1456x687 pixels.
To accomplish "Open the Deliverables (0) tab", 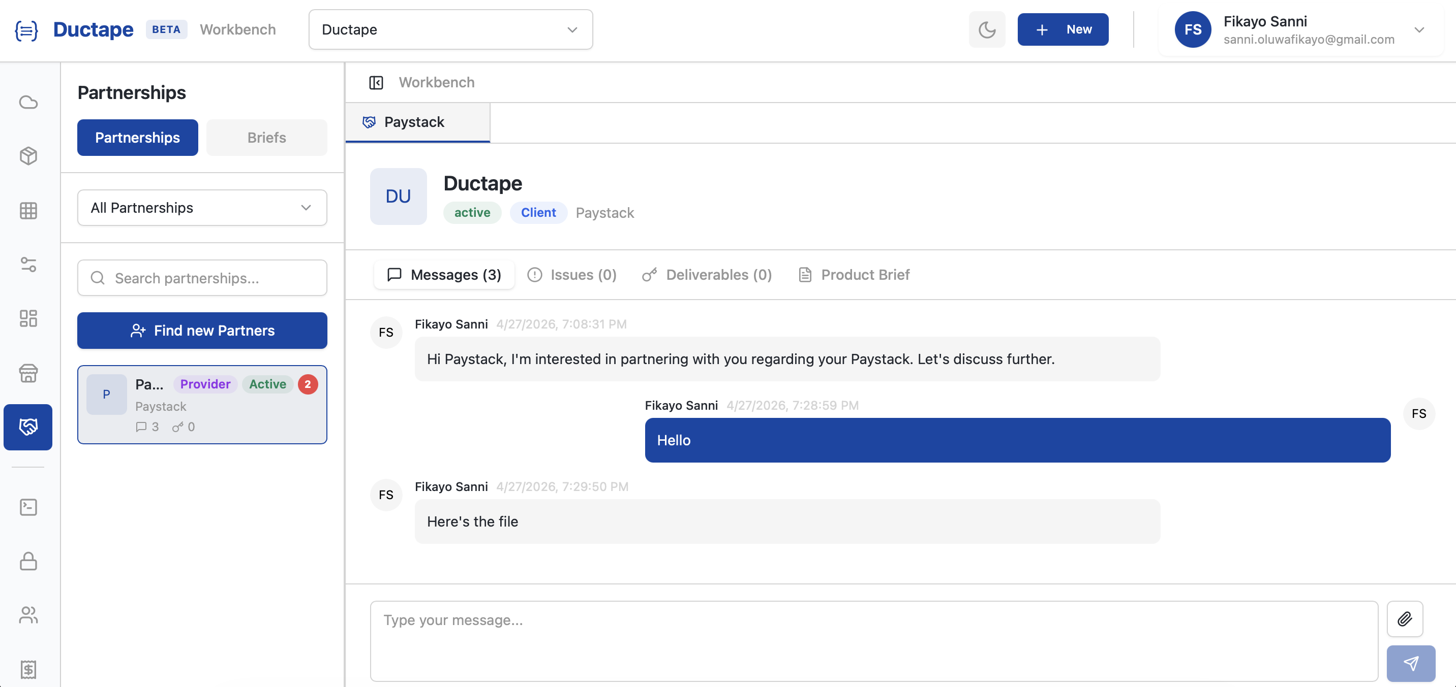I will (x=707, y=275).
